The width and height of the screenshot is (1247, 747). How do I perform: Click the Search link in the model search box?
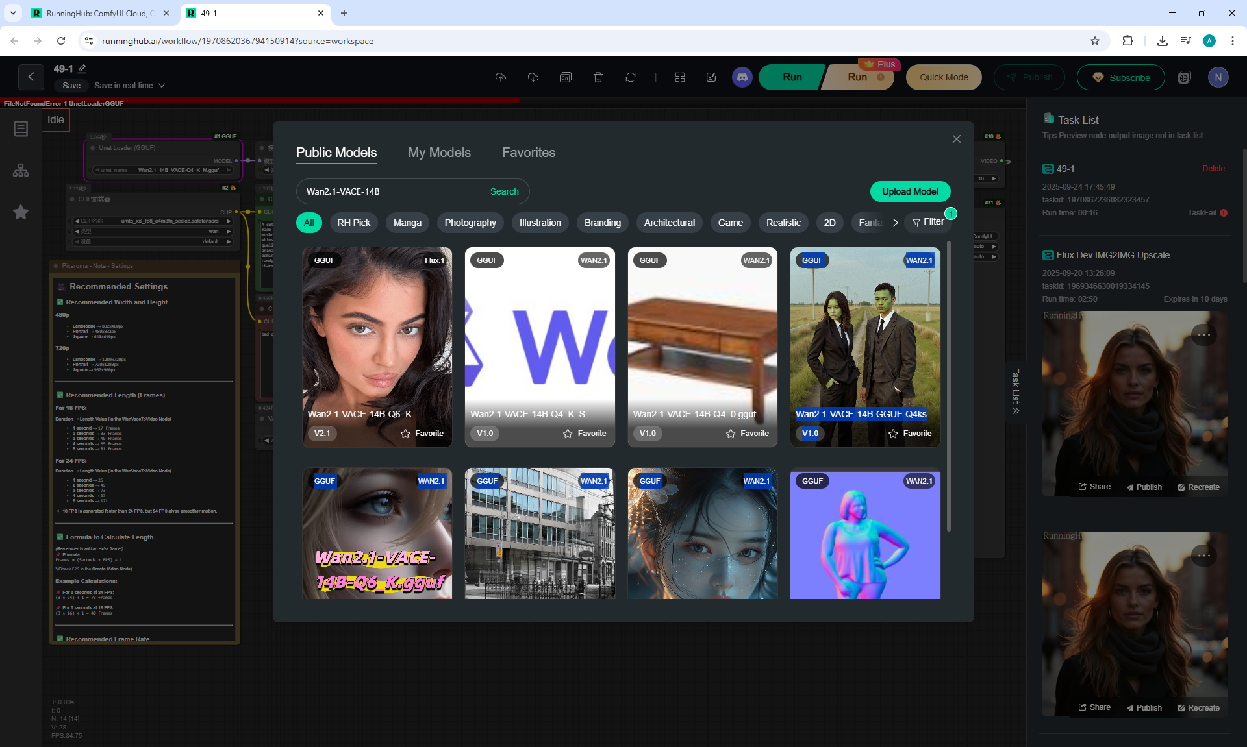(504, 191)
